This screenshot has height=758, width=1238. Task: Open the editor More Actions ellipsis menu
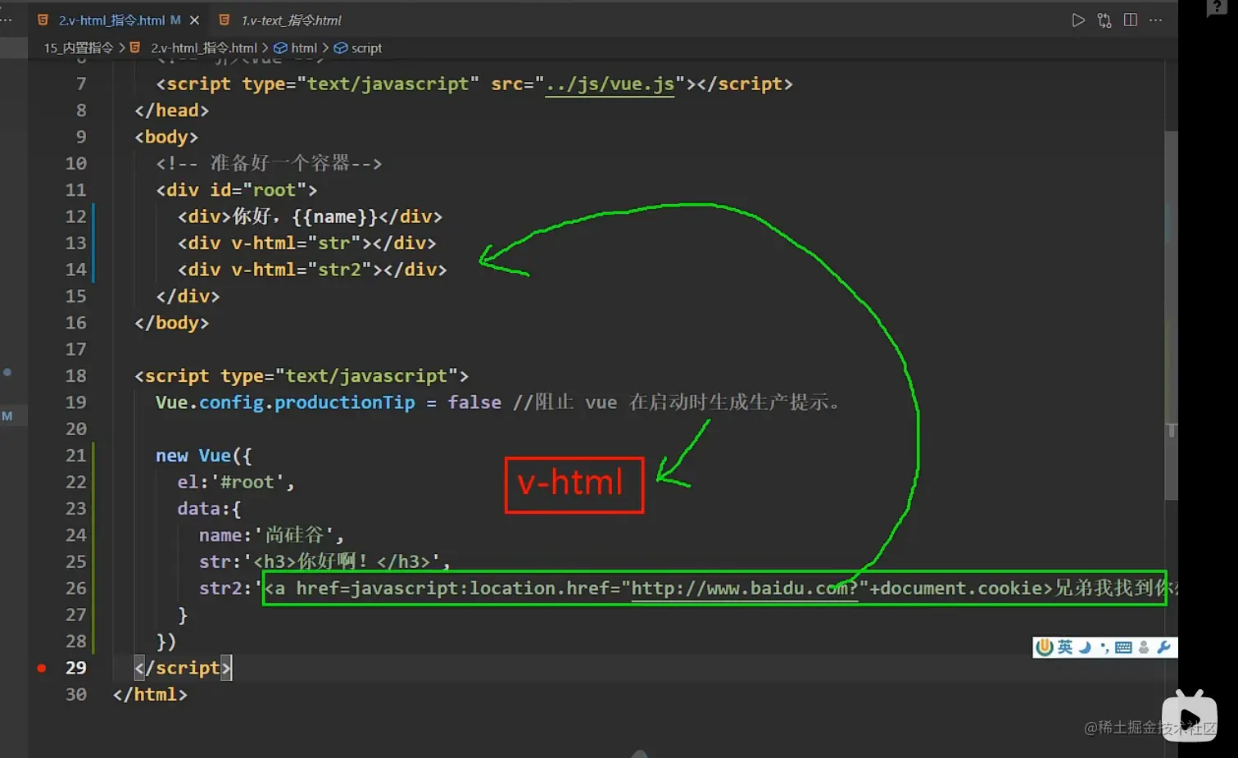point(1156,20)
